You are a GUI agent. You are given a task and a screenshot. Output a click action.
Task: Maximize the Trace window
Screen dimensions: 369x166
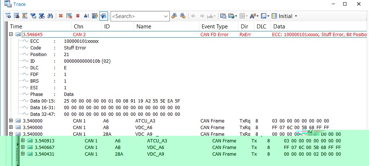[x=345, y=4]
